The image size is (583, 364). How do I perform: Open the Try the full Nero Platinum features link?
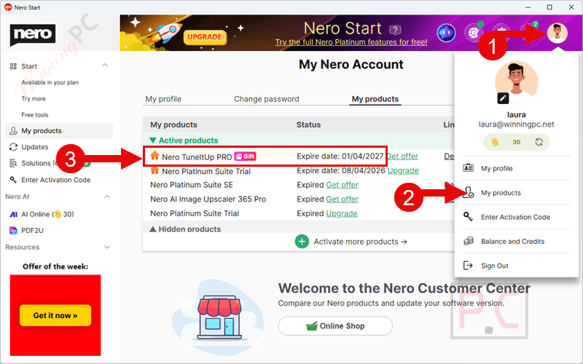[x=351, y=42]
